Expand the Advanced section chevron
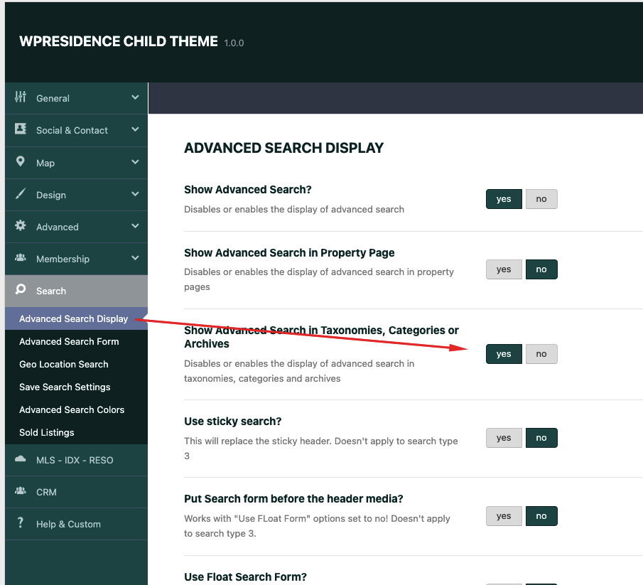 135,226
